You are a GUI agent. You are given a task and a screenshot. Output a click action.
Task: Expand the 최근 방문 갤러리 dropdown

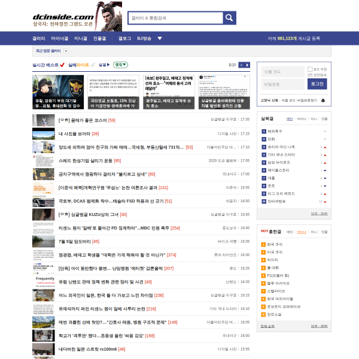pos(66,51)
